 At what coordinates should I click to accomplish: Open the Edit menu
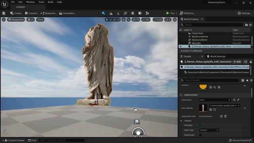20,2
